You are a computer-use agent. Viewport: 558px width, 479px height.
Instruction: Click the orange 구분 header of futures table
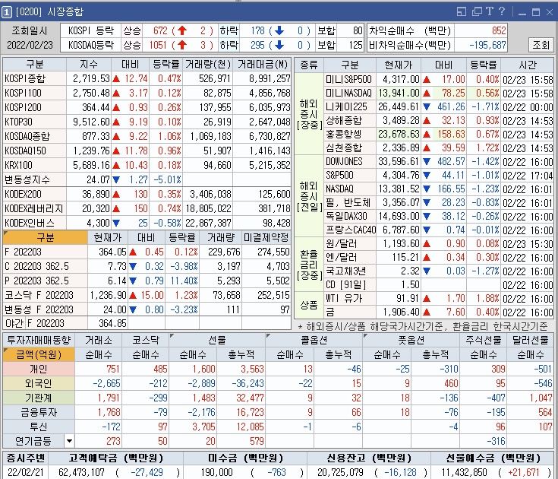point(46,238)
